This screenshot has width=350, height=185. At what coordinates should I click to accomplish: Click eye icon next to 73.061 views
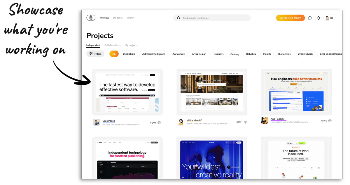[x=330, y=121]
